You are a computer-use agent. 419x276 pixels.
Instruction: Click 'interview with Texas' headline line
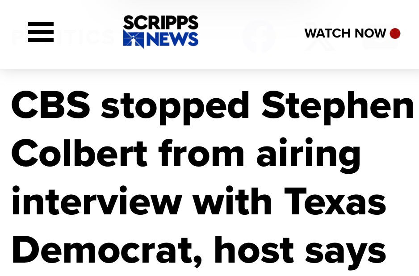pyautogui.click(x=199, y=201)
